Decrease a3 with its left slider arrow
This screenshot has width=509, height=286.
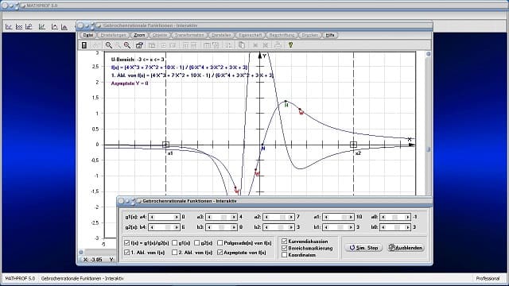pyautogui.click(x=209, y=217)
